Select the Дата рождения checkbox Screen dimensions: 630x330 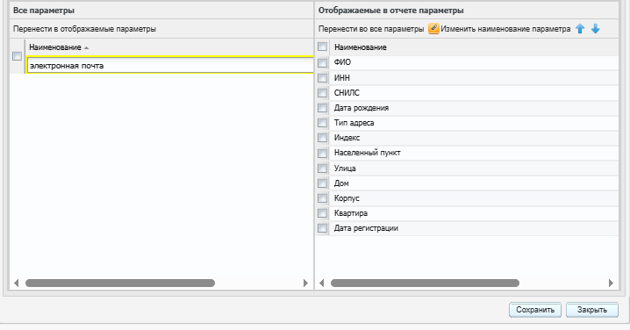tap(322, 108)
